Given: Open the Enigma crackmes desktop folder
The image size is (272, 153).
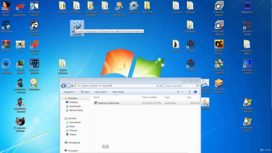Looking at the screenshot, I should 63,67.
